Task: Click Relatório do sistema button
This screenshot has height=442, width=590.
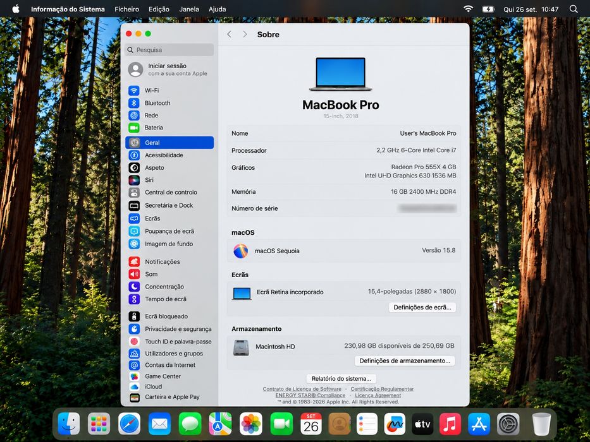Action: tap(341, 378)
